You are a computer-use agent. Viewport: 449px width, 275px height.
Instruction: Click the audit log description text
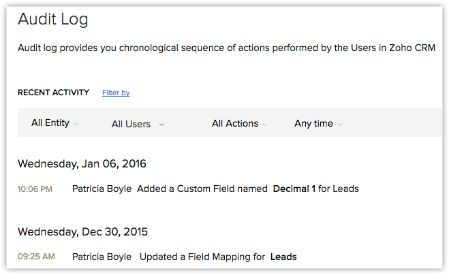[226, 48]
